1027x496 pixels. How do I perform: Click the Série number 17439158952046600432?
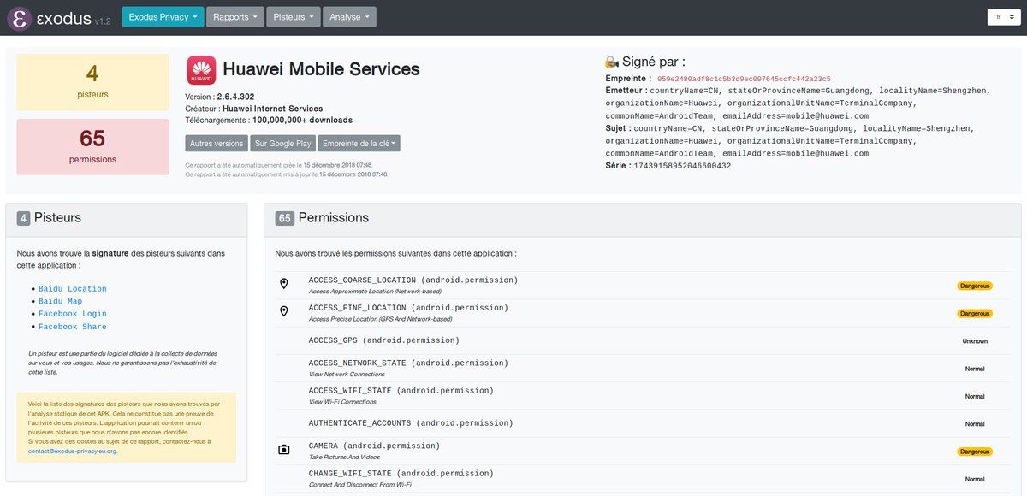coord(682,166)
